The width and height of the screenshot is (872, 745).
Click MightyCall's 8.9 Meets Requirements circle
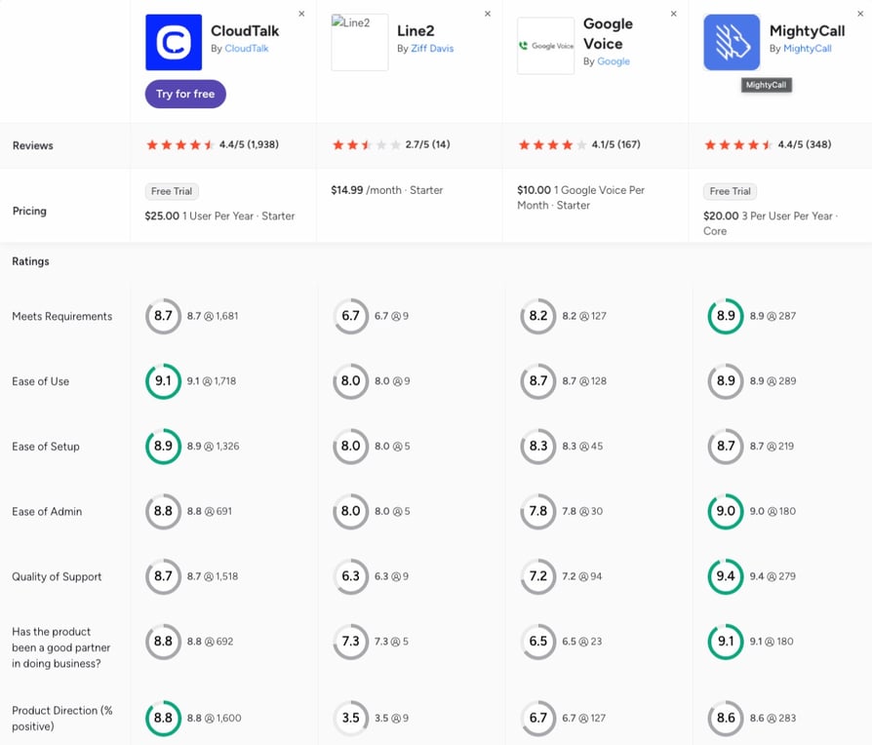point(726,316)
